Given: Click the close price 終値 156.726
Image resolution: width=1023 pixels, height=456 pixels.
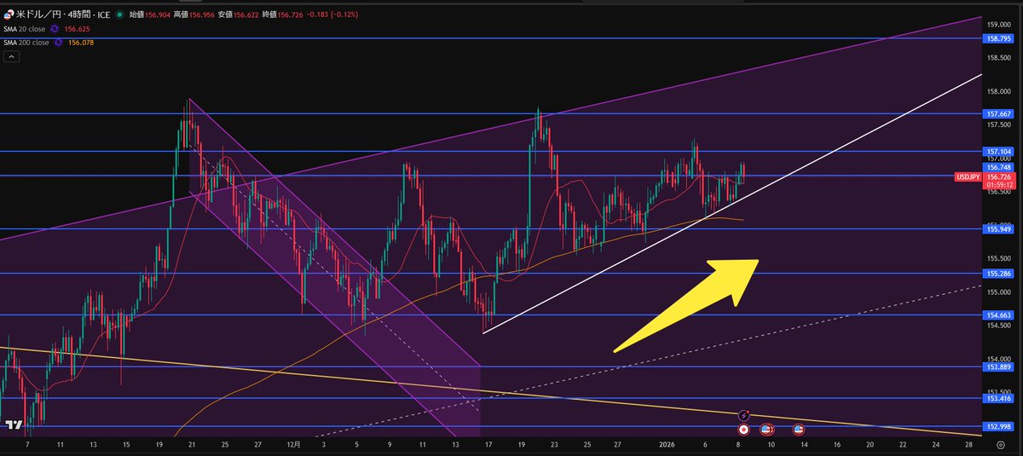Looking at the screenshot, I should coord(283,14).
